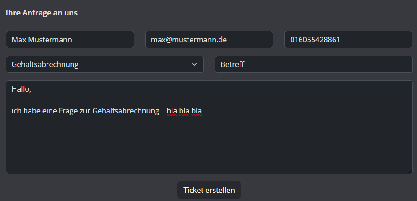Screen dimensions: 417x201
Task: Click the textarea resize handle icon
Action: click(410, 172)
